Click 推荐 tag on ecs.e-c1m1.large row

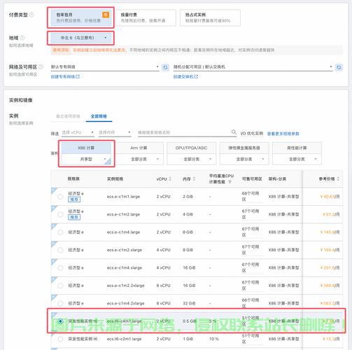tap(74, 199)
